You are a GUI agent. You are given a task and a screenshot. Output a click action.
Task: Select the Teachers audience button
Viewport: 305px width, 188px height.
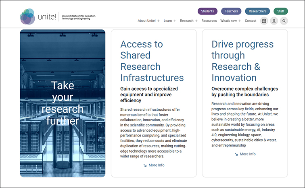pyautogui.click(x=231, y=11)
